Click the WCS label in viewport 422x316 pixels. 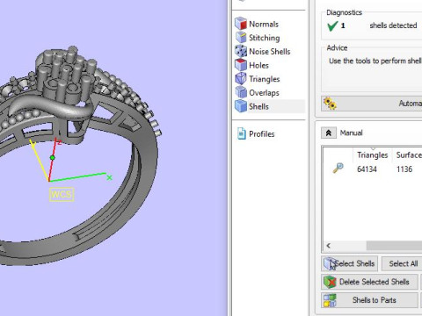tap(62, 194)
